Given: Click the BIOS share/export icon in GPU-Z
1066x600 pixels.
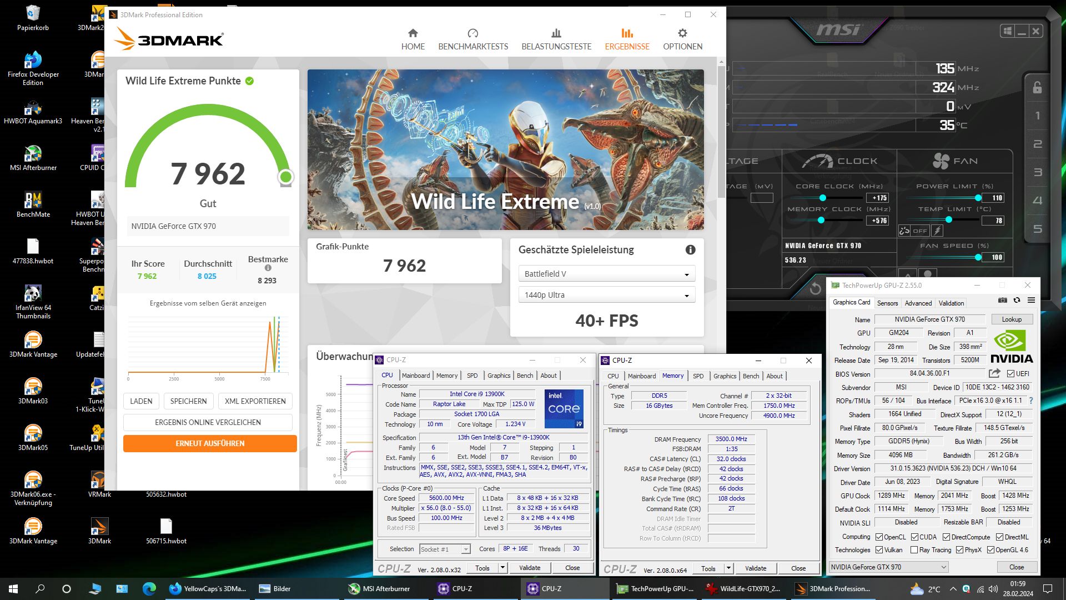Looking at the screenshot, I should 994,373.
